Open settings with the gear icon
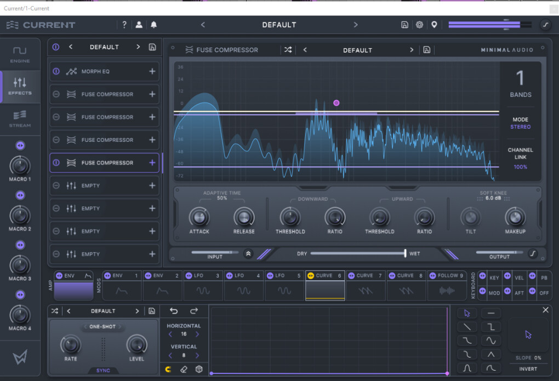 [x=420, y=25]
